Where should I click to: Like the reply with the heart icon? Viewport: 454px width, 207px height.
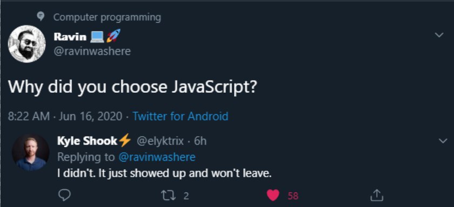(x=273, y=196)
